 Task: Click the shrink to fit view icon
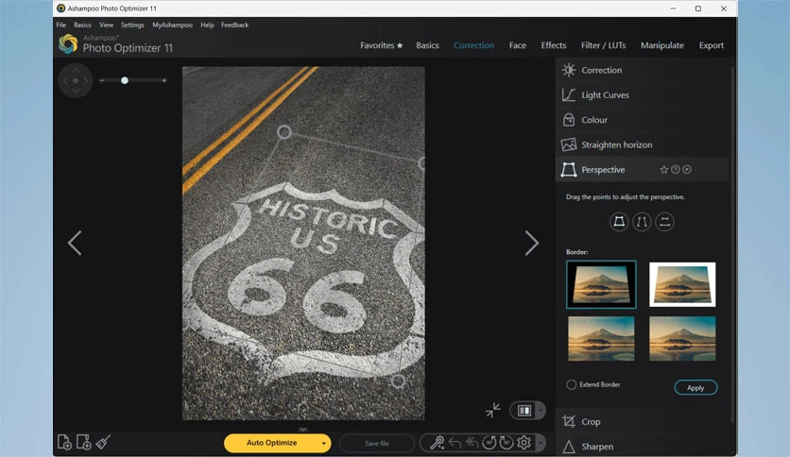click(x=493, y=410)
